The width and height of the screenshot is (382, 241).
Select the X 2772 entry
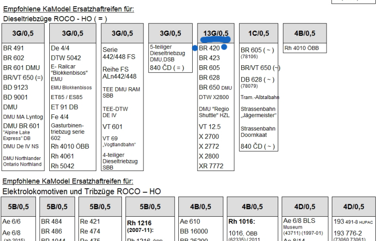click(x=209, y=146)
